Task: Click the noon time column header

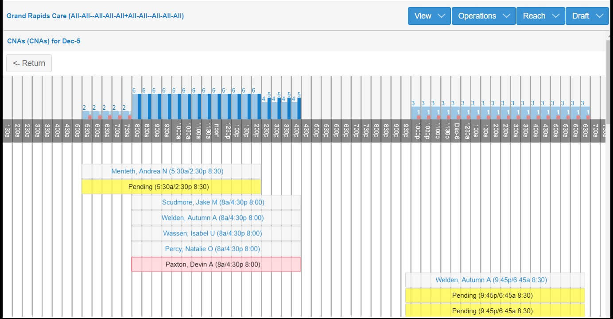Action: pyautogui.click(x=216, y=131)
